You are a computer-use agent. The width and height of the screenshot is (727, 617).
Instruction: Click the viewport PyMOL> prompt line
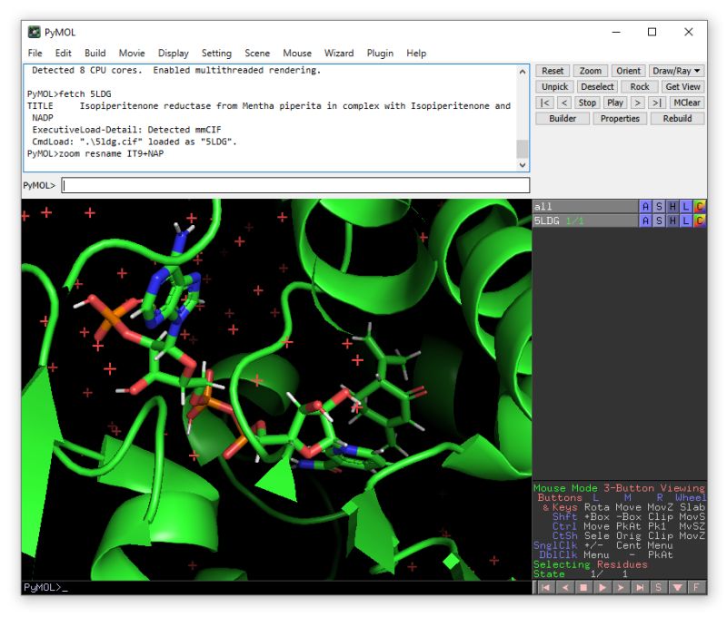tap(276, 587)
